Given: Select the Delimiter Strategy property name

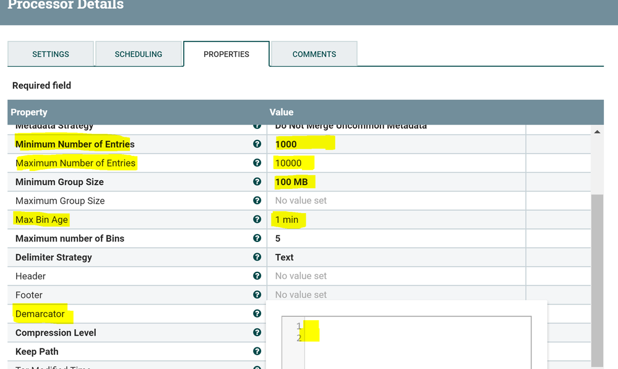Looking at the screenshot, I should 54,258.
